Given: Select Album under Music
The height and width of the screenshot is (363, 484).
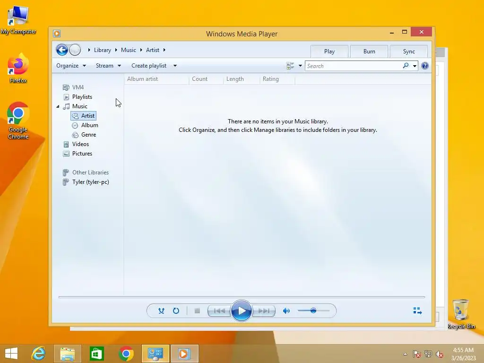Looking at the screenshot, I should click(89, 125).
